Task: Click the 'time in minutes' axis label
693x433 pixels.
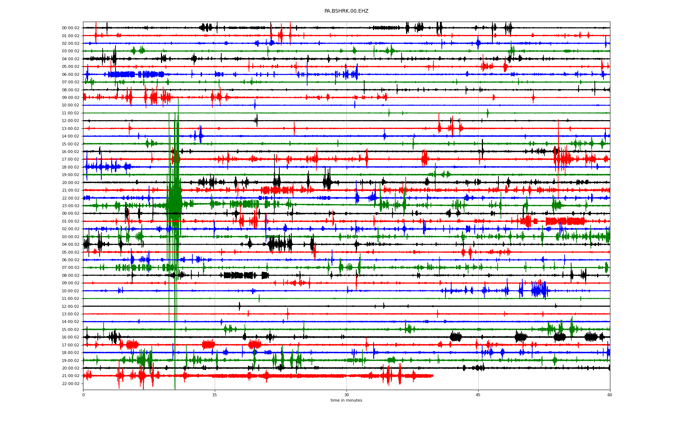Action: (x=346, y=401)
